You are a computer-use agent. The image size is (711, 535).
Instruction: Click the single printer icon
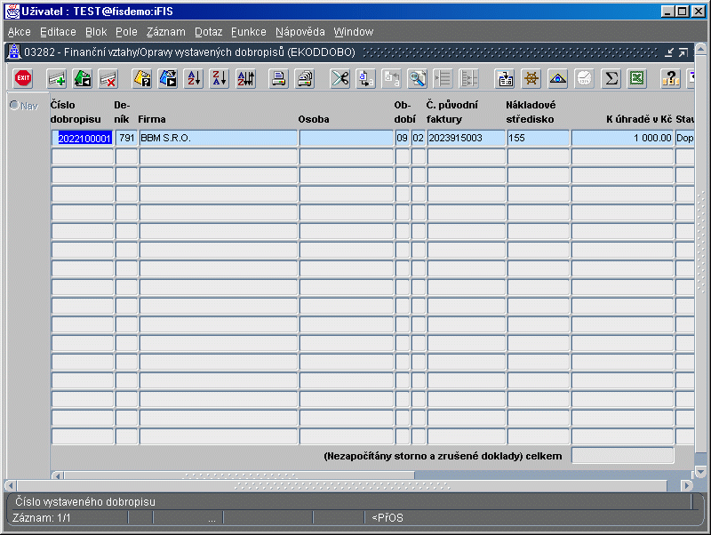coord(278,79)
